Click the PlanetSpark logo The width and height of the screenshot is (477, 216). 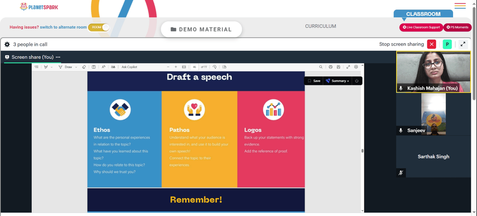pos(39,7)
